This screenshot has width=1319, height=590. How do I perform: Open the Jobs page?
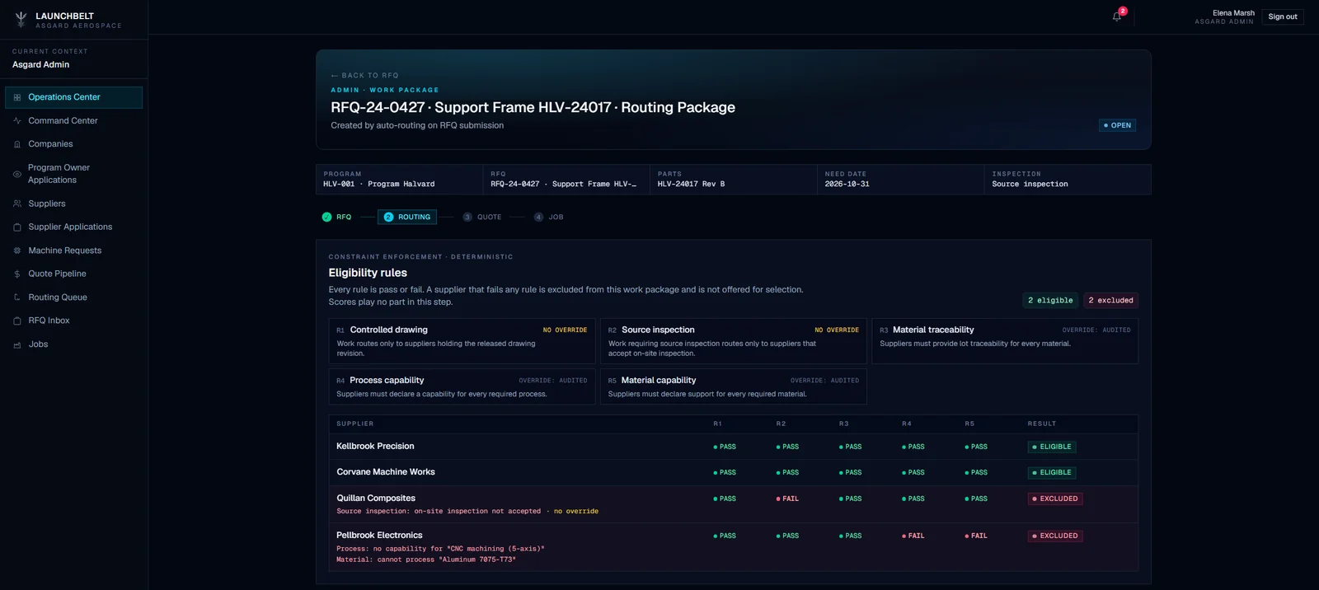pos(74,344)
